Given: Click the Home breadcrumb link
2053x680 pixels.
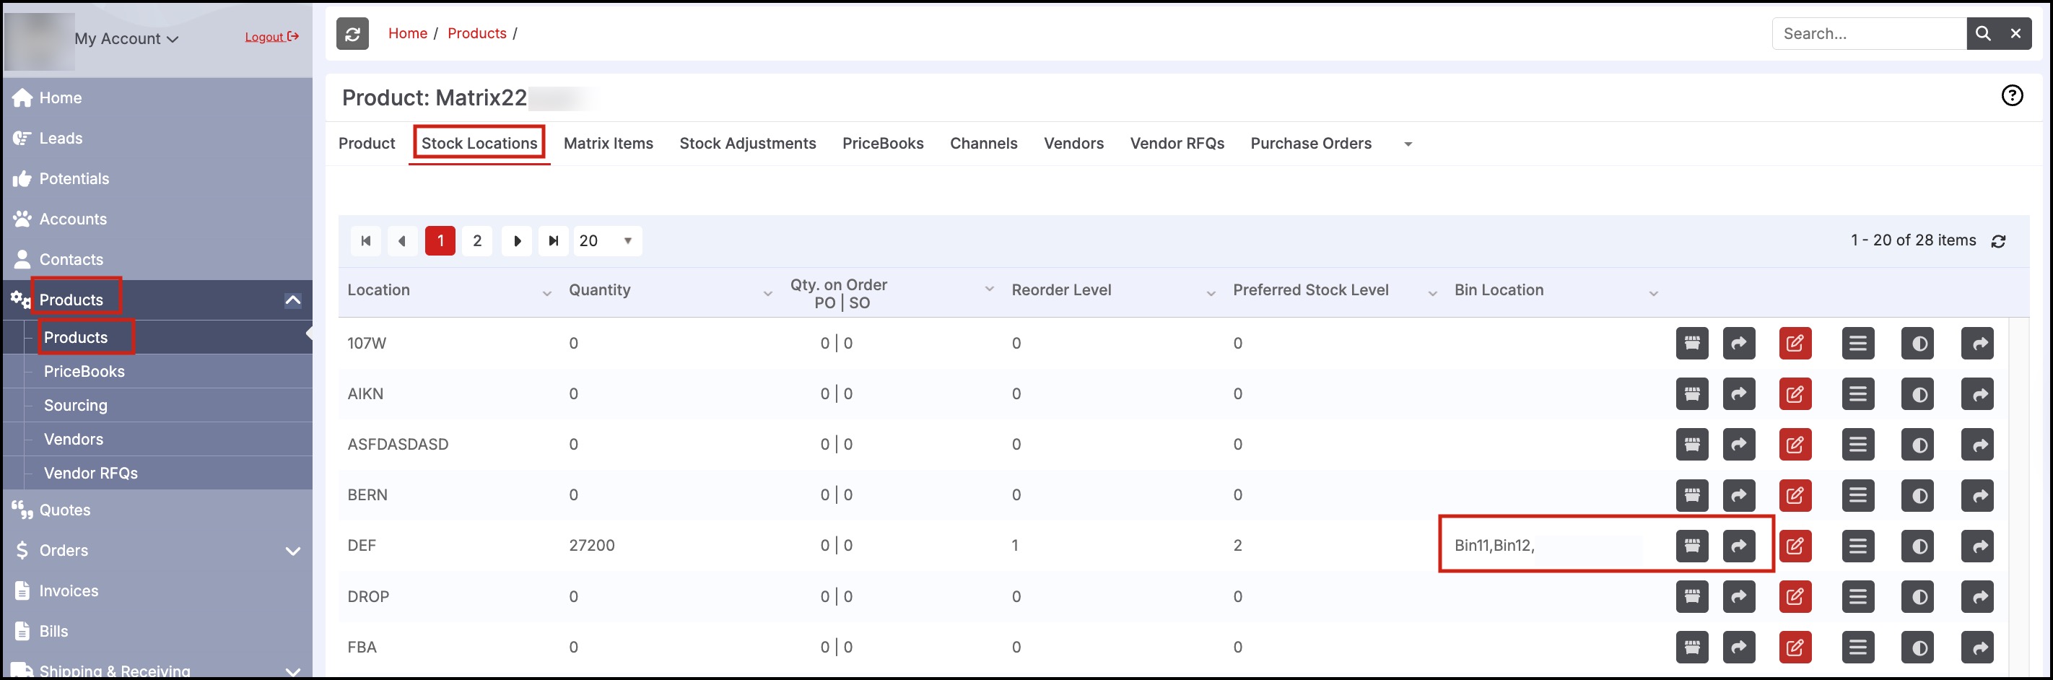Looking at the screenshot, I should click(407, 33).
